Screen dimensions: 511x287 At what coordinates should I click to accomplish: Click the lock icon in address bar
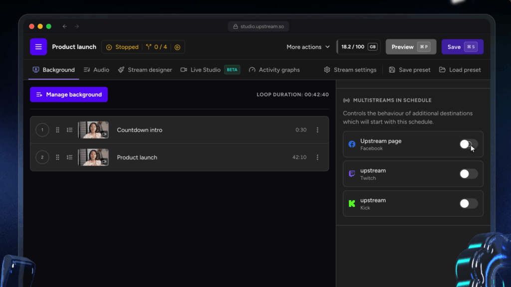(236, 26)
